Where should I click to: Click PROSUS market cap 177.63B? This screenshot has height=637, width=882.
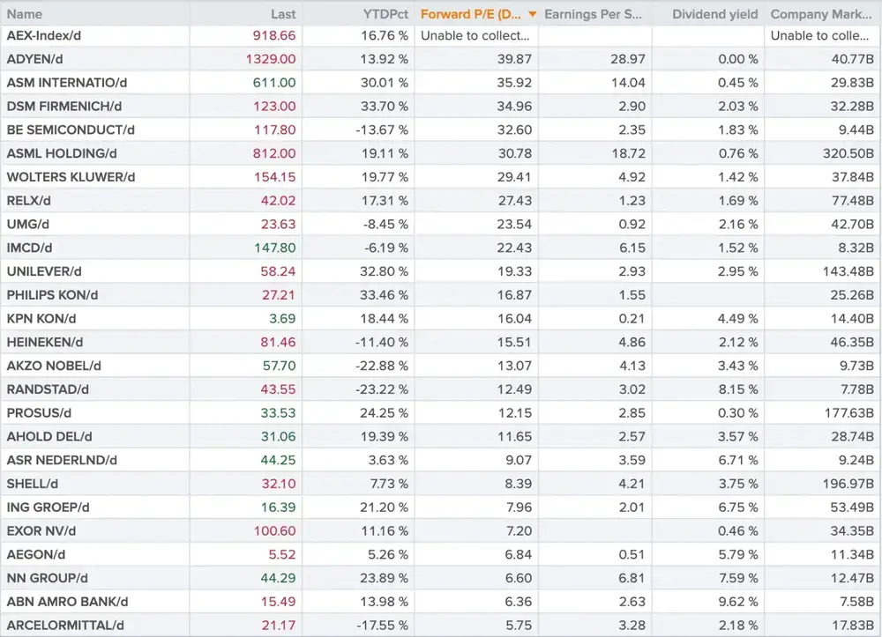849,413
